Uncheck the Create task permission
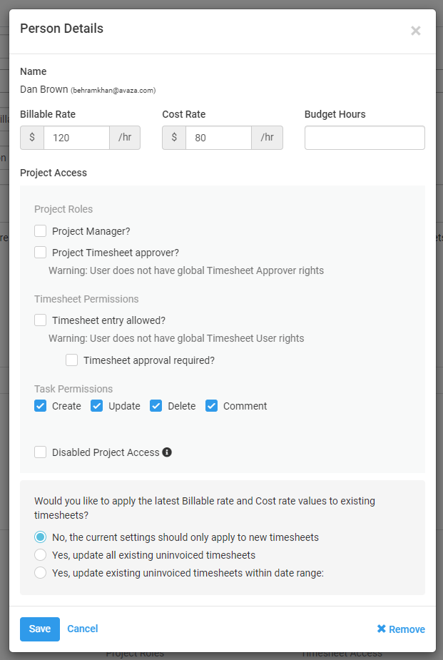This screenshot has height=660, width=443. [41, 406]
